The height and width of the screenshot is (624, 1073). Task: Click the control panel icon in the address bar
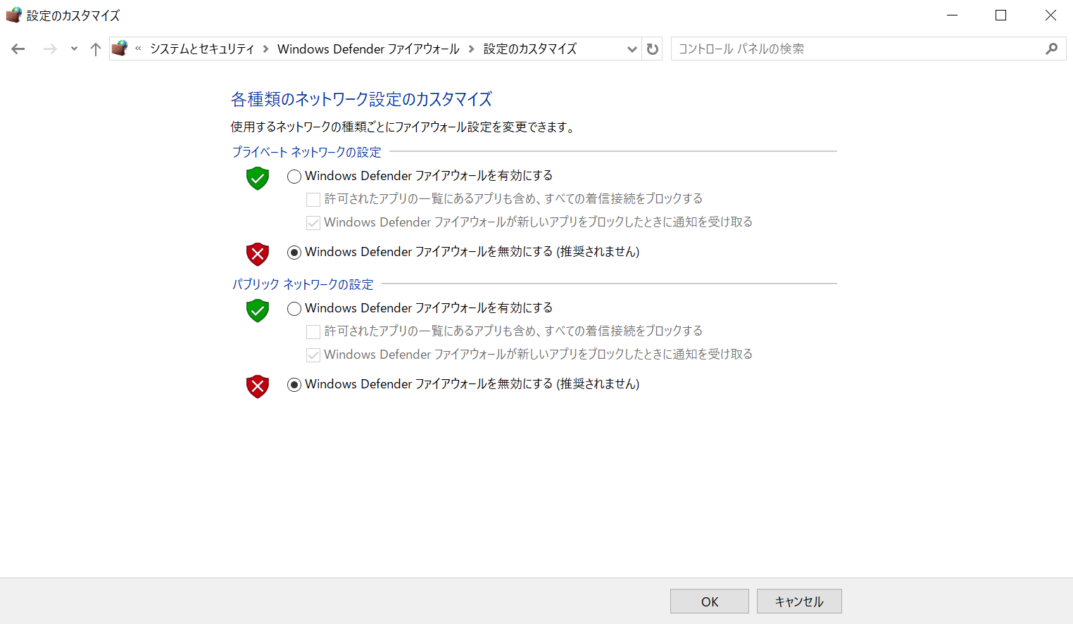point(120,49)
